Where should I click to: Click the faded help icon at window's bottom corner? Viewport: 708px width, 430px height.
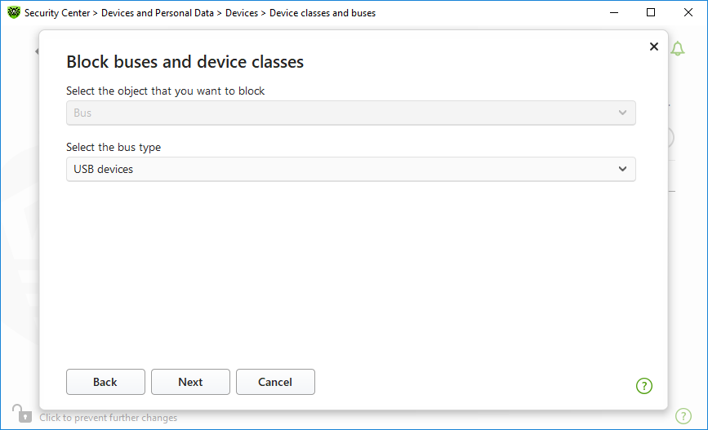(x=684, y=415)
